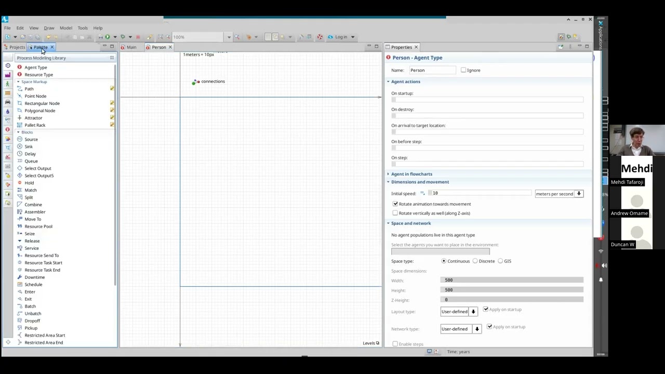
Task: Toggle Apply on startup for Layout type
Action: [486, 310]
